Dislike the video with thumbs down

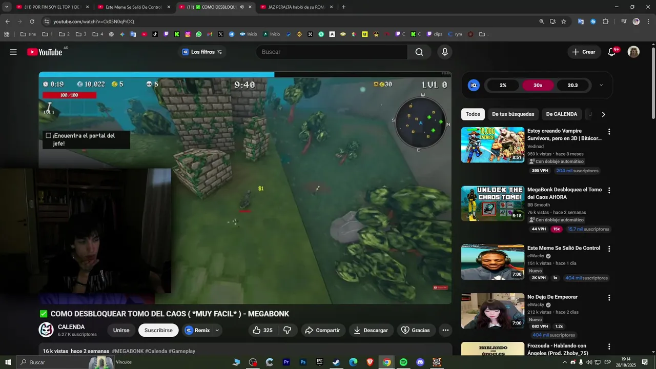pos(288,330)
